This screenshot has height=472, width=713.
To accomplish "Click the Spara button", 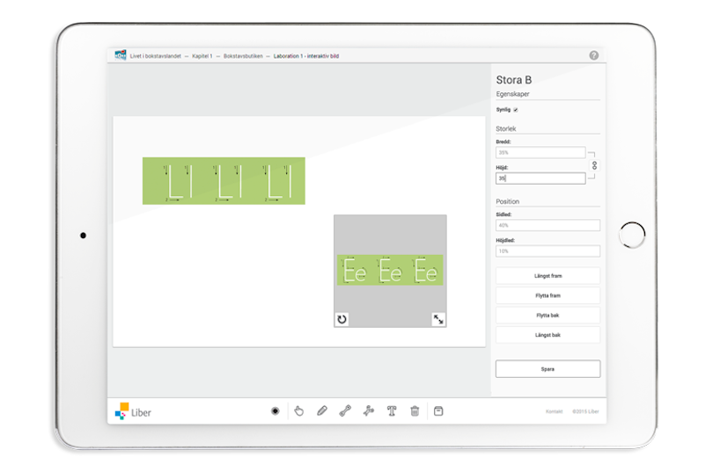I will [x=548, y=369].
